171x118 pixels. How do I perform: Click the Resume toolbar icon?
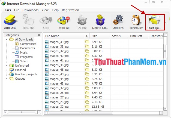click(x=28, y=22)
